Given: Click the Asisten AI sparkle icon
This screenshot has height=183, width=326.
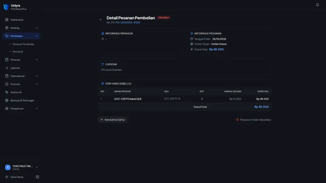Looking at the screenshot, I should [7, 92].
